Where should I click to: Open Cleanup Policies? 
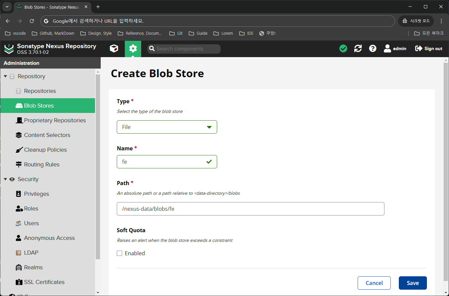[48, 150]
